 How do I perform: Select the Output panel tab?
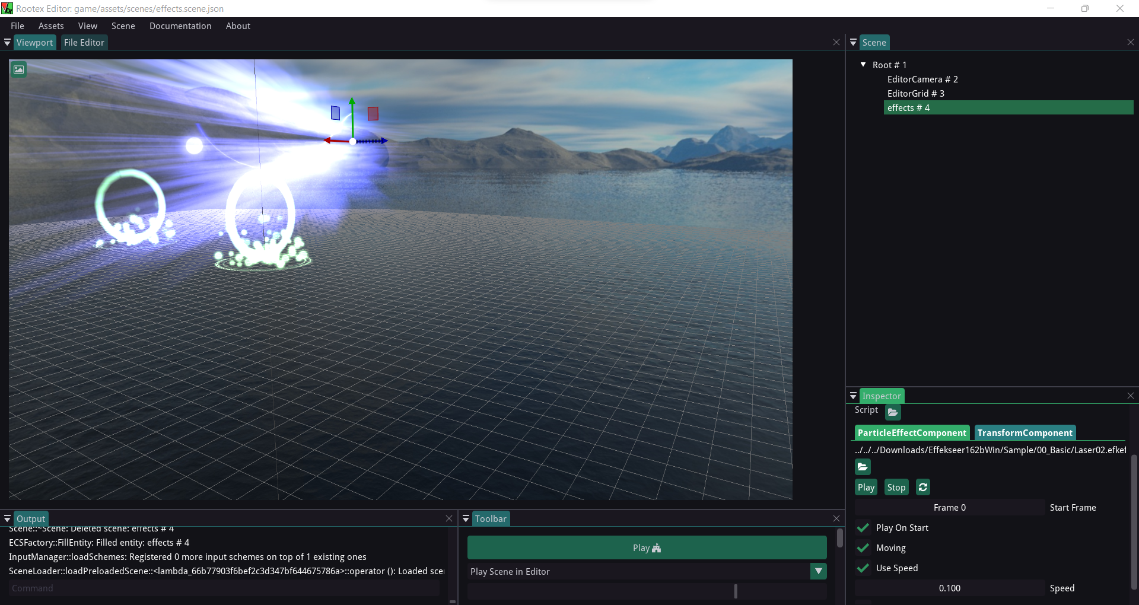coord(30,518)
